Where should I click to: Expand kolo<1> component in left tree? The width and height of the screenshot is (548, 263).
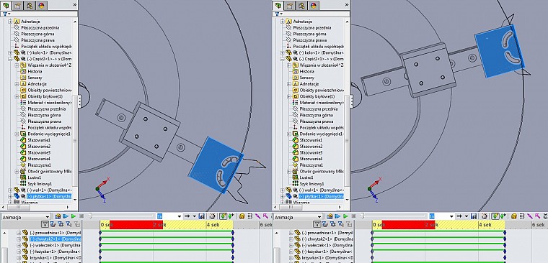[10, 52]
